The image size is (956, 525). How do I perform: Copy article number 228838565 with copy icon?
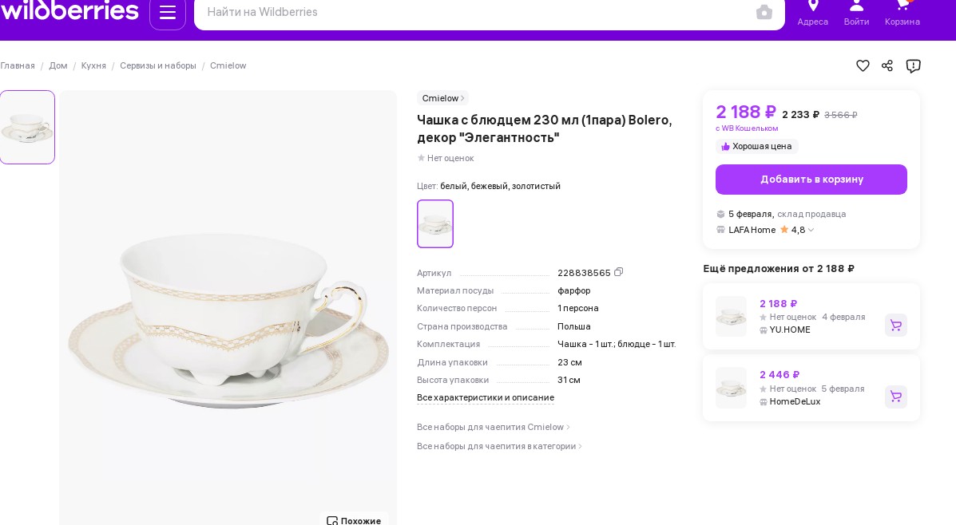point(619,272)
